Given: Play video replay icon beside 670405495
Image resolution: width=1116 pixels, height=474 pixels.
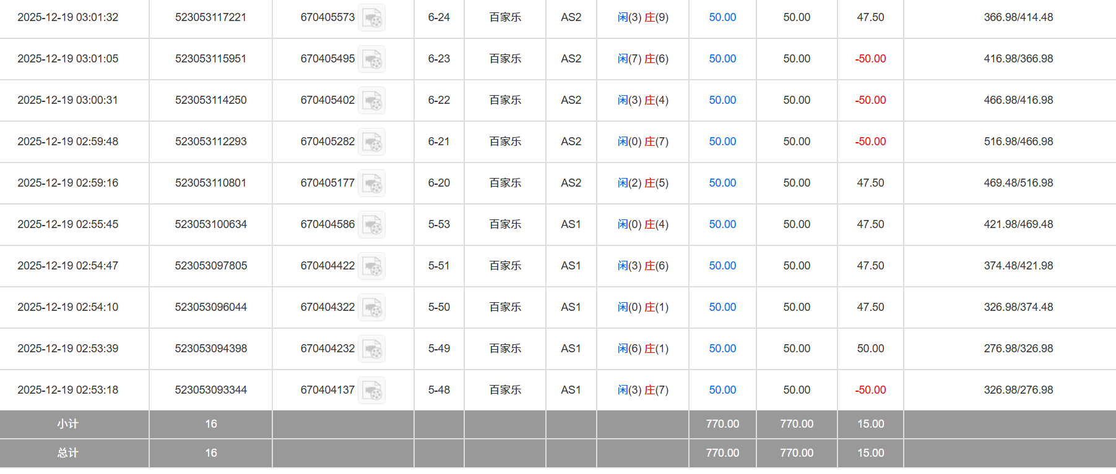Looking at the screenshot, I should (372, 59).
